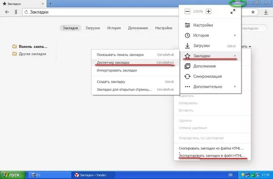Enter fullscreen mode with expand arrows icon
Viewport: 273px width, 179px height.
[x=233, y=11]
